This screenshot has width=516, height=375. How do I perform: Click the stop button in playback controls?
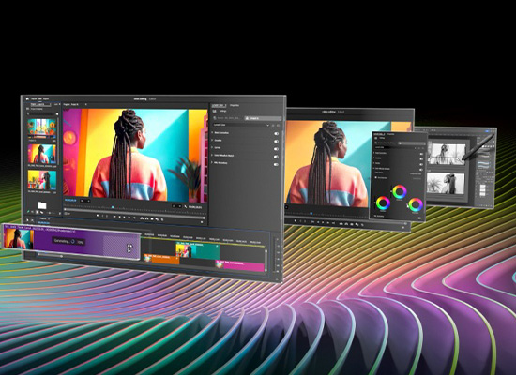pos(98,216)
